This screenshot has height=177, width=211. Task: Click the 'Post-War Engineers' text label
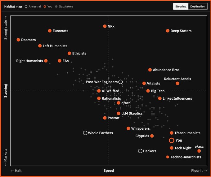101,82
